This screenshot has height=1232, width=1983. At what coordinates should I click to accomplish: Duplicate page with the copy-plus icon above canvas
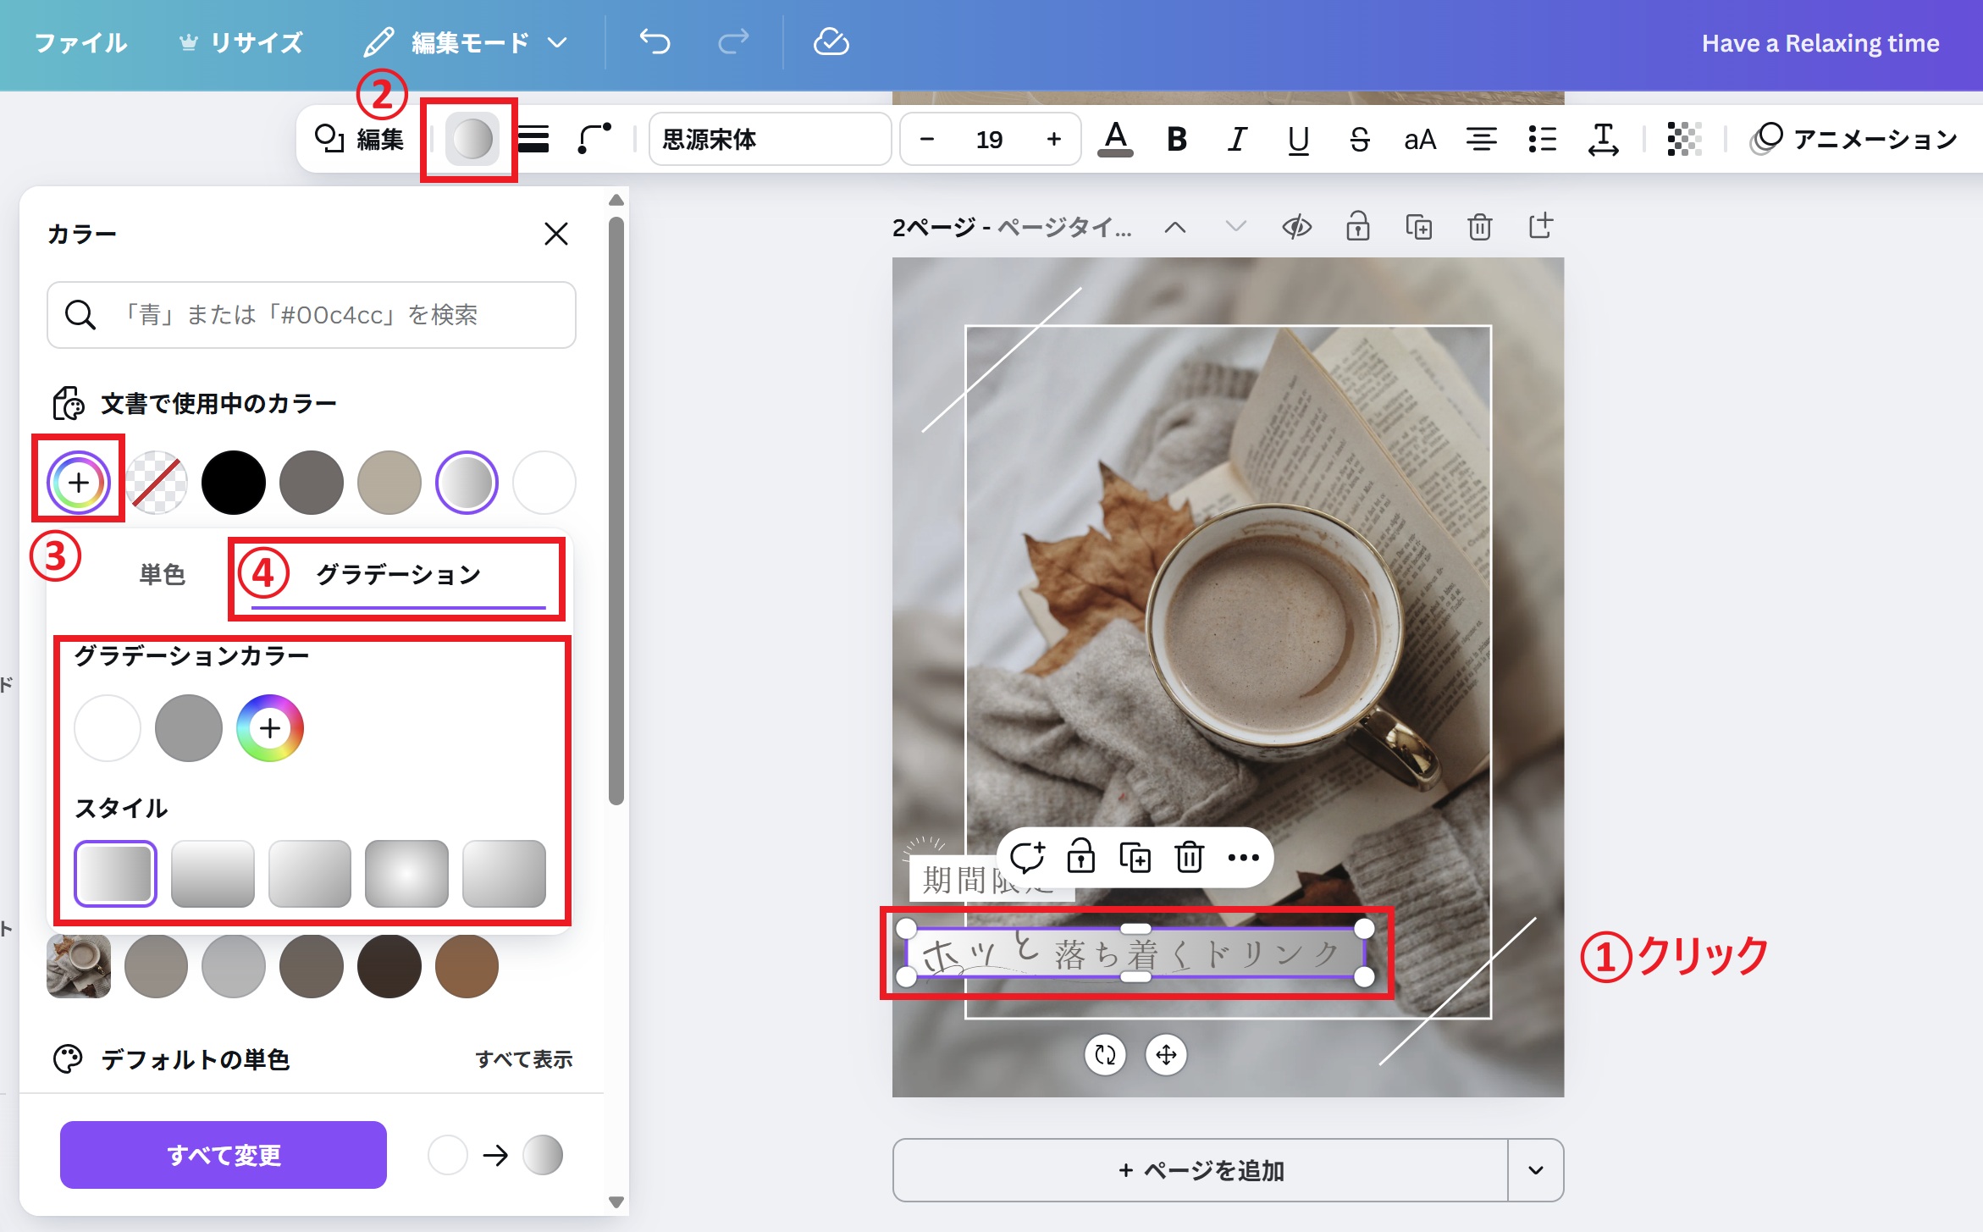point(1418,227)
